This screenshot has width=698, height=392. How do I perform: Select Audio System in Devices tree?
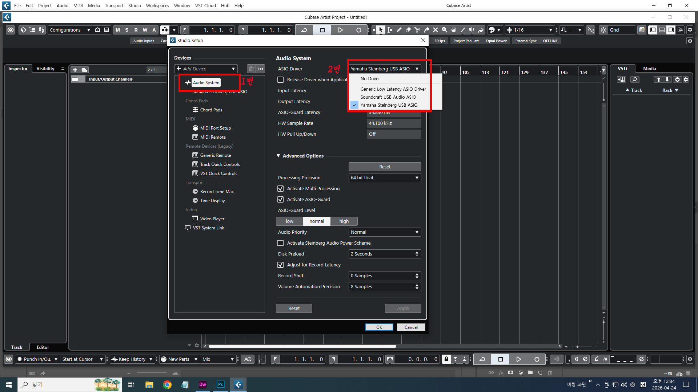click(206, 82)
